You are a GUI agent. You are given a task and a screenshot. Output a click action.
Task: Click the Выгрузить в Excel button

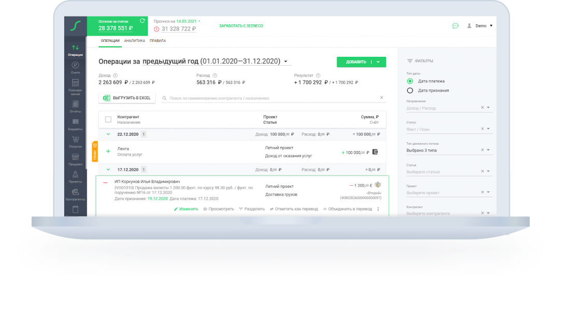pyautogui.click(x=127, y=98)
